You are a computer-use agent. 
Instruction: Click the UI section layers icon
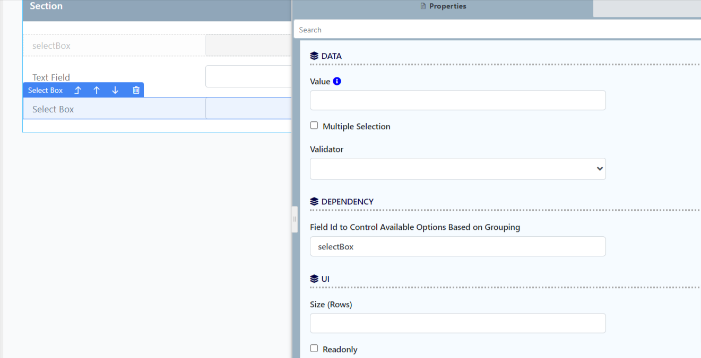pos(314,279)
